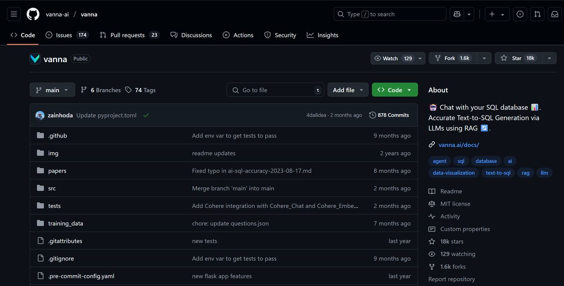Click the Go to file search field

(x=275, y=90)
